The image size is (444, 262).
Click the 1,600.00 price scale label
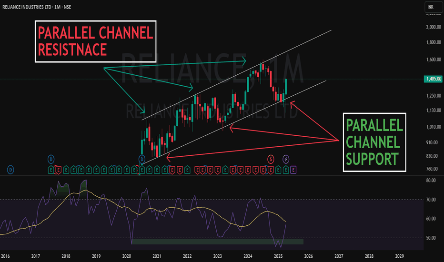point(434,60)
